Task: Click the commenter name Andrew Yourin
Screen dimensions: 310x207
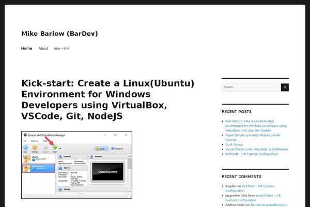Action: pyautogui.click(x=235, y=205)
